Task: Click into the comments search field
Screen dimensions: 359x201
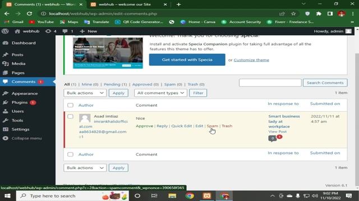Action: click(270, 83)
